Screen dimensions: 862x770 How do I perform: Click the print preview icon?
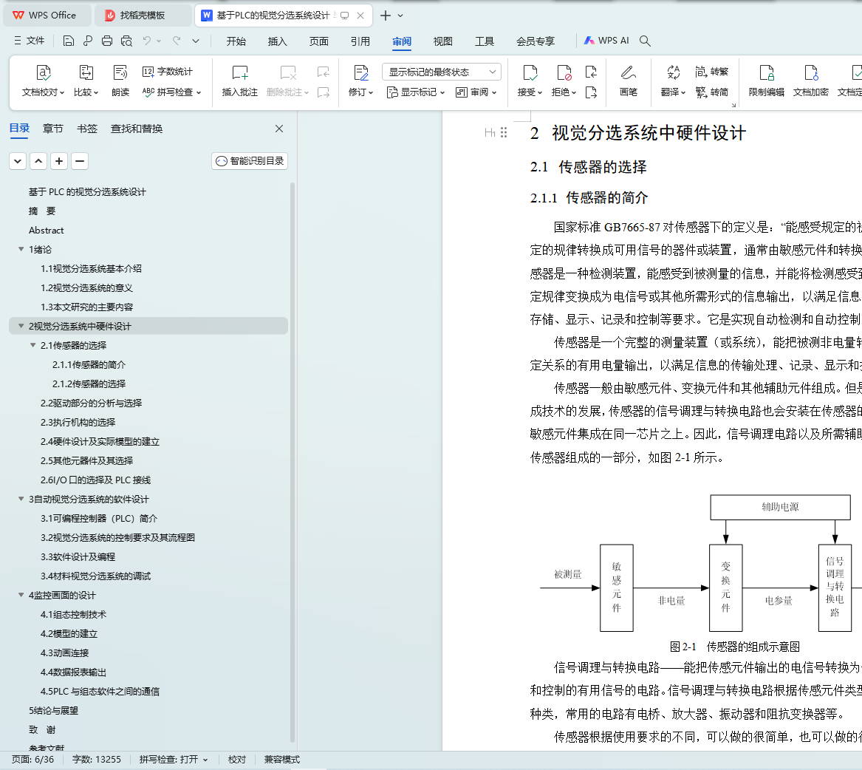pos(126,41)
